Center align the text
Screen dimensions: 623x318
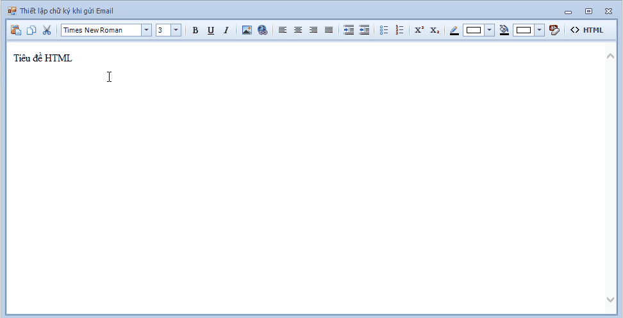coord(298,30)
